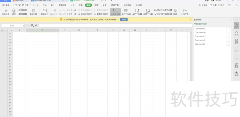Open 文档权限 document permissions
Viewport: 240px width, 117px height.
(185, 12)
